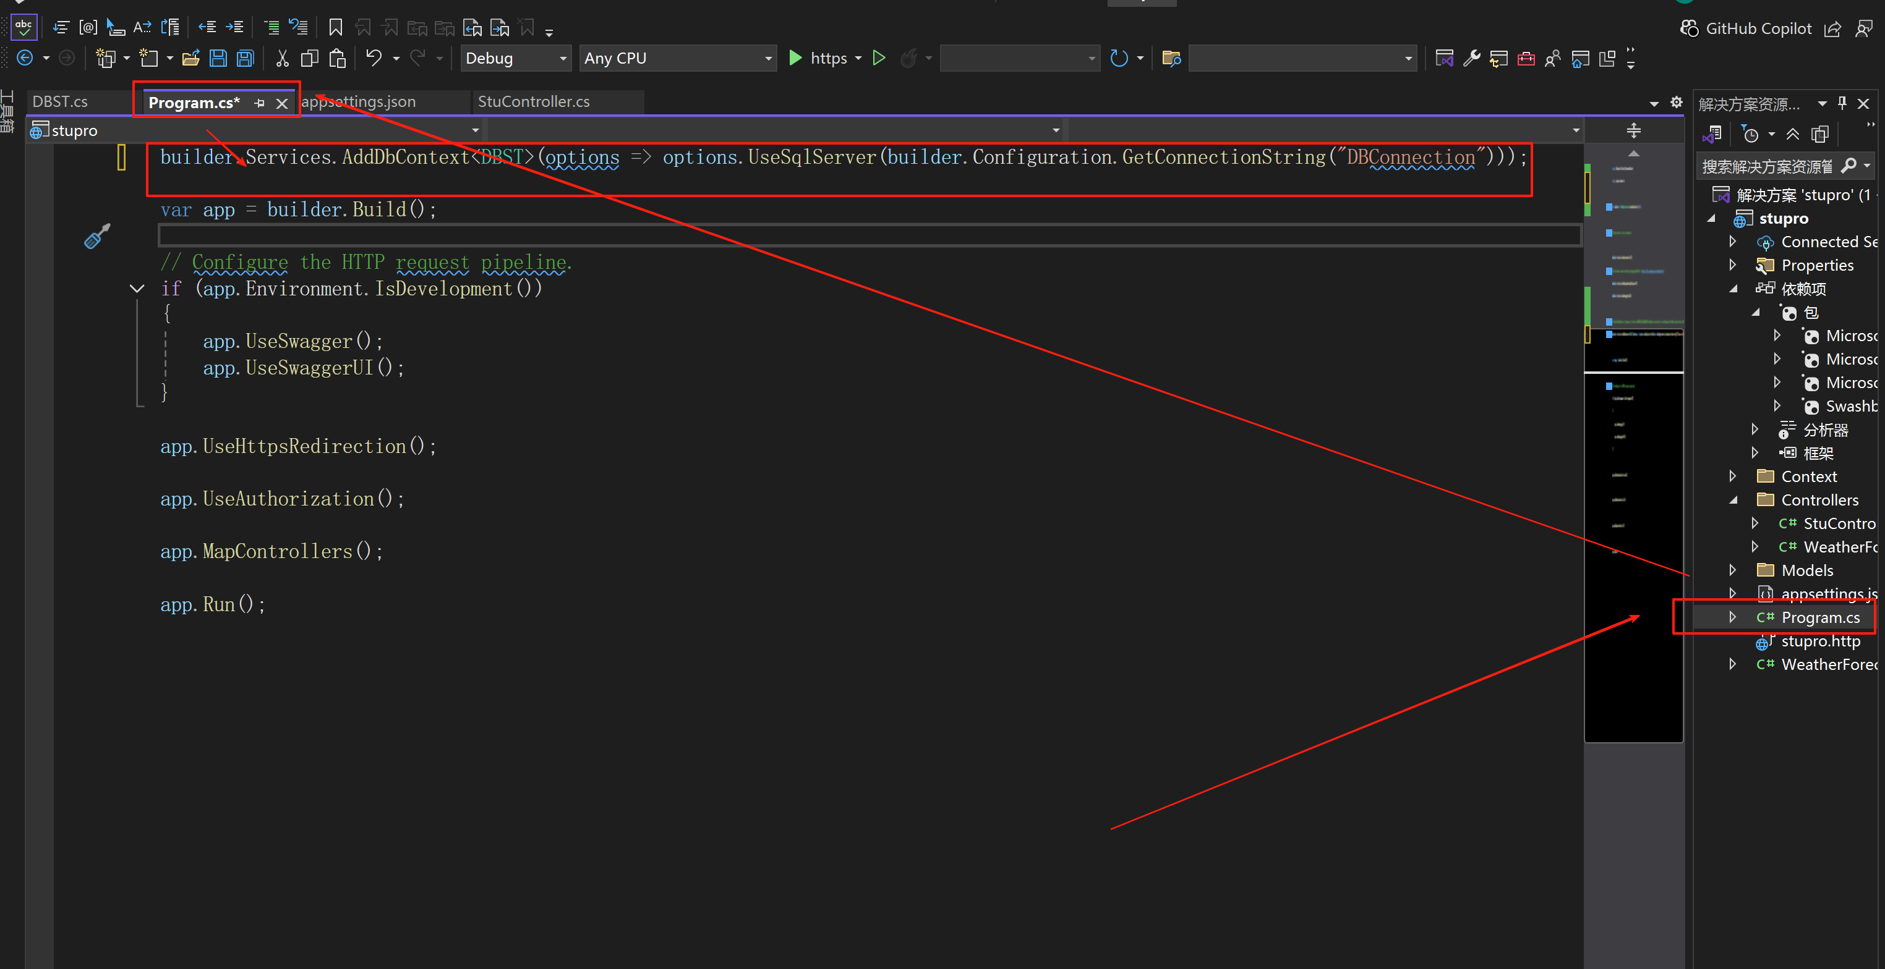Click the Cut scissors icon
The image size is (1885, 969).
coord(282,59)
